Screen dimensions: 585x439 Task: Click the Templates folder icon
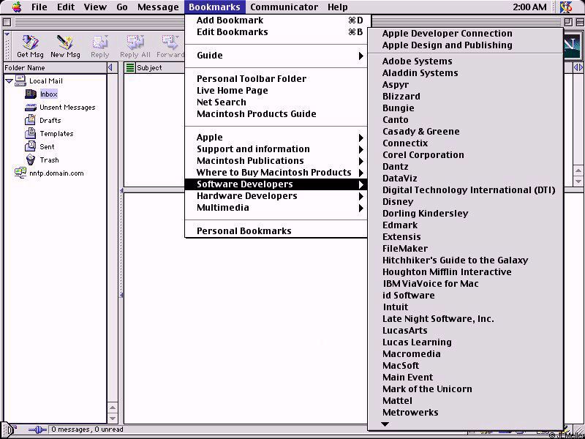(x=30, y=133)
